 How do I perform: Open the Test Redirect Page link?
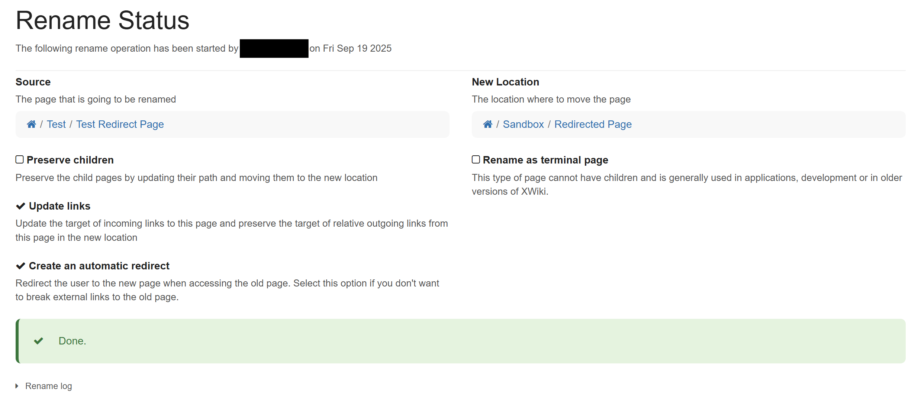pyautogui.click(x=120, y=124)
